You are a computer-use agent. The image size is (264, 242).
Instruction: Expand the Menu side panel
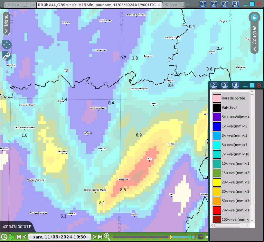pos(6,23)
